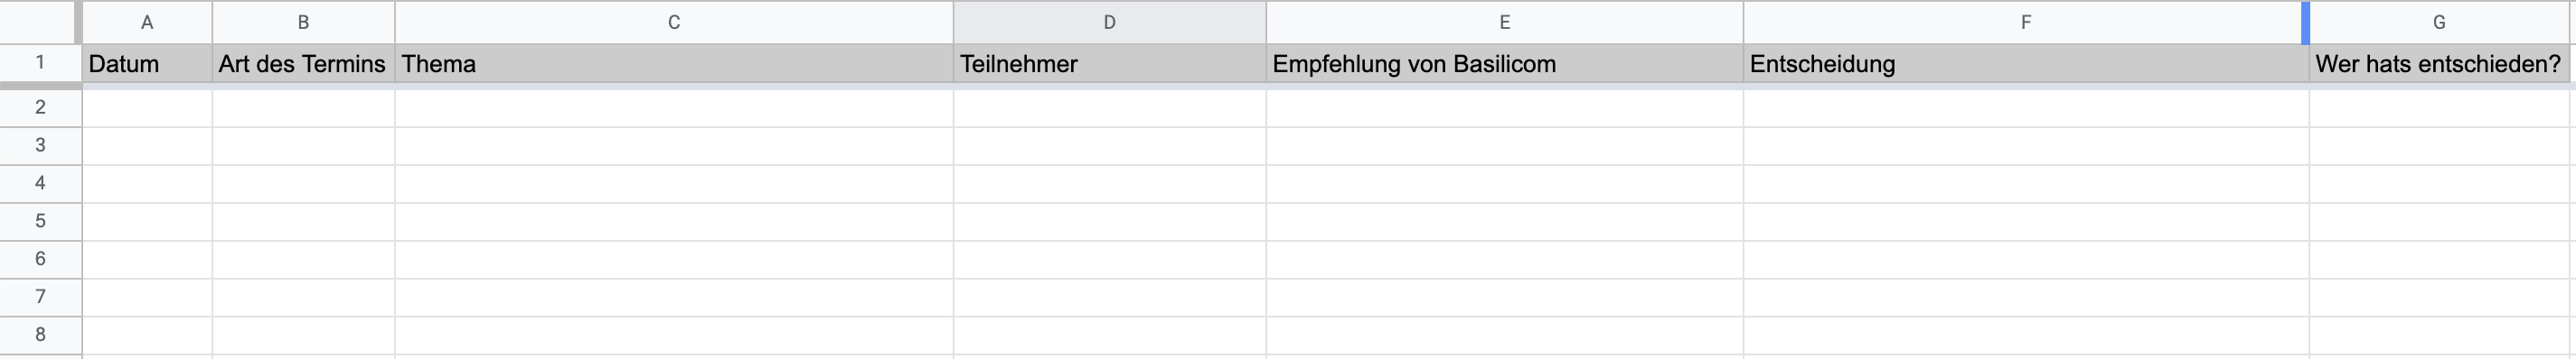This screenshot has width=2576, height=359.
Task: Select the Teilnehmer header cell
Action: pos(1109,64)
